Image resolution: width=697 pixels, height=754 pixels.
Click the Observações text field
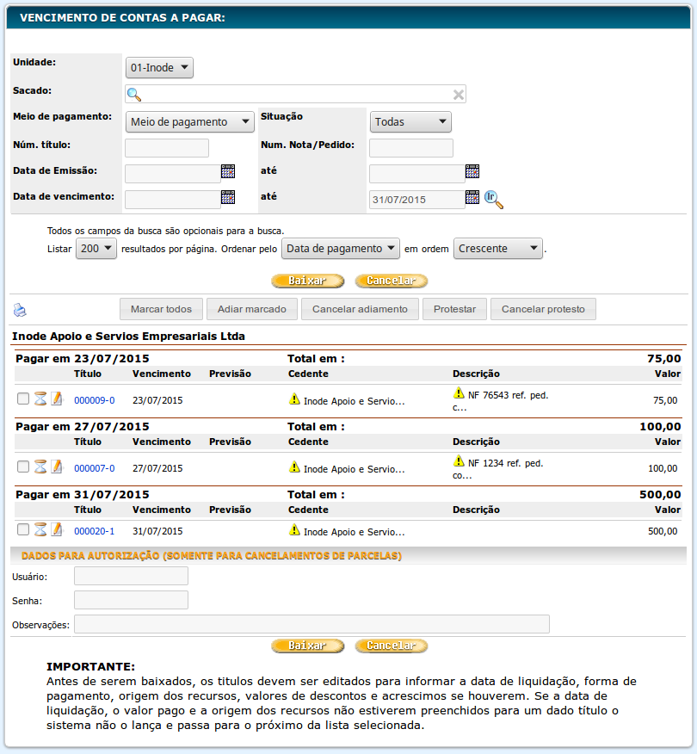pos(311,624)
